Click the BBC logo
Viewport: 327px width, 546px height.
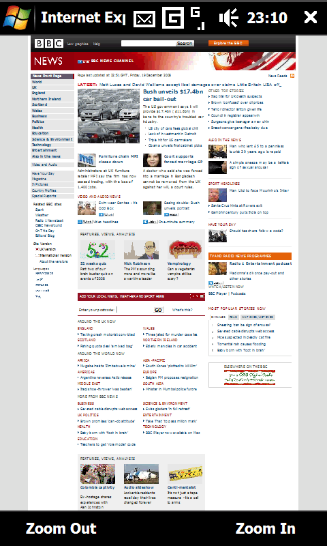point(48,44)
